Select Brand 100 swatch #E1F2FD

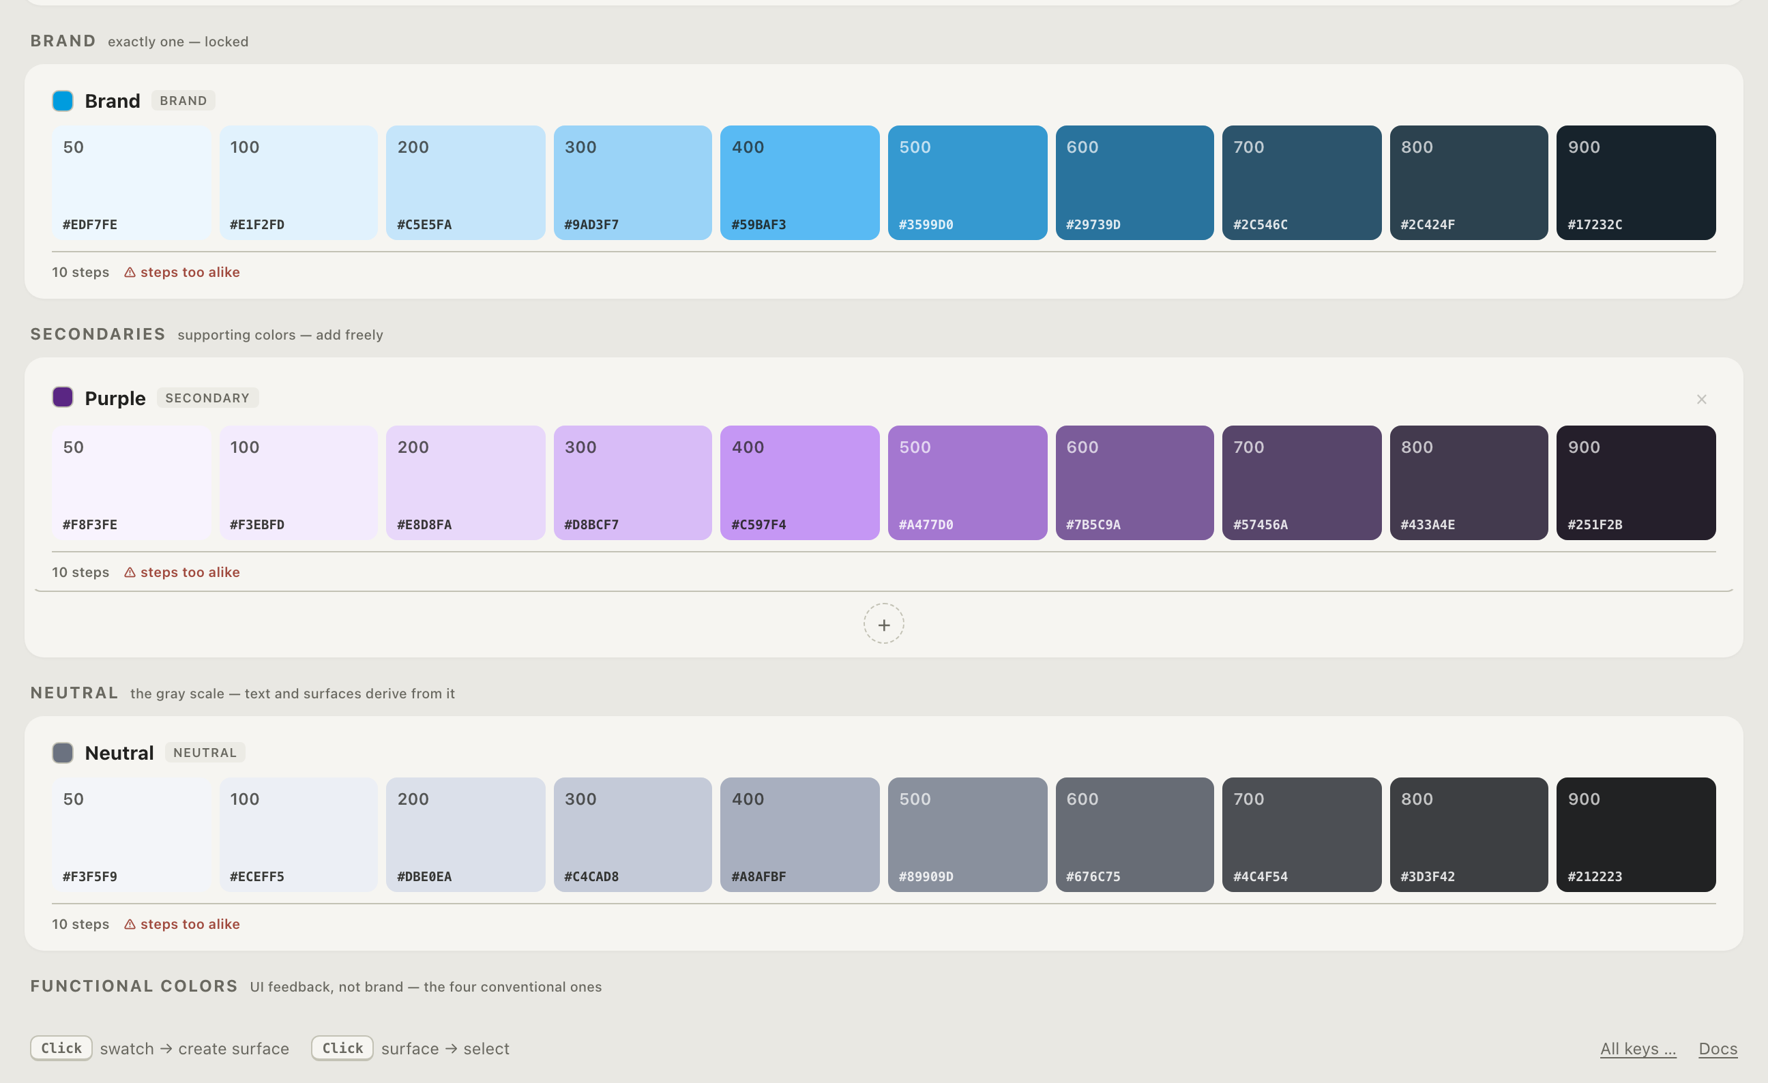point(299,183)
